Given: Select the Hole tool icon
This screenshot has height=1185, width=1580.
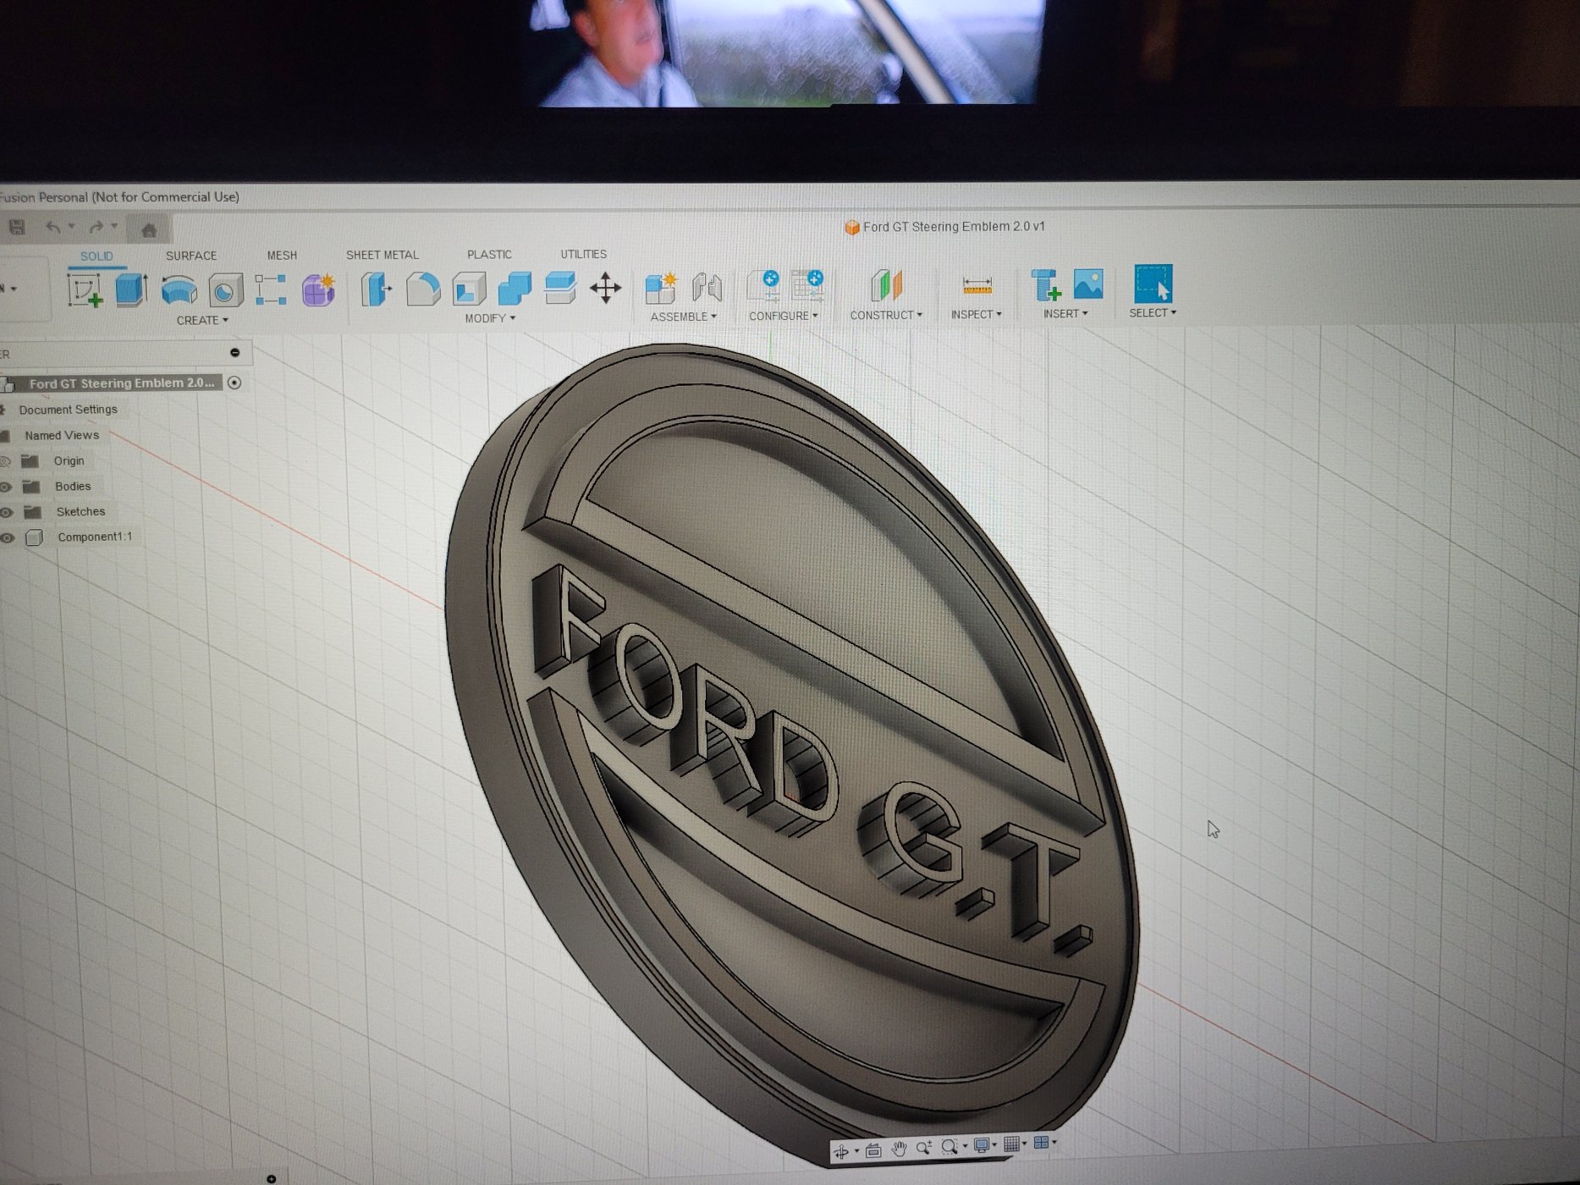Looking at the screenshot, I should (x=225, y=290).
